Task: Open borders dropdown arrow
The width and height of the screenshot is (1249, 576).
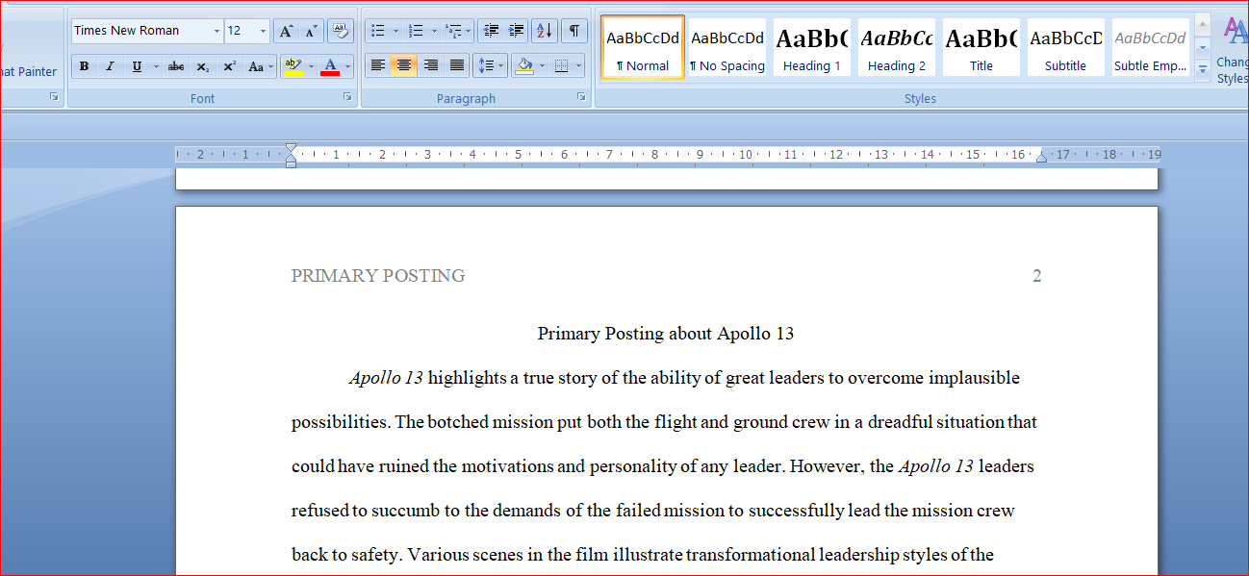Action: [x=579, y=66]
